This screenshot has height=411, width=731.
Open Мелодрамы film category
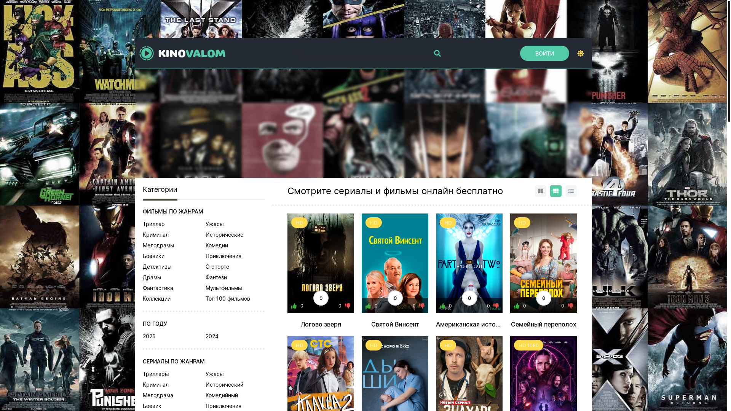click(158, 245)
